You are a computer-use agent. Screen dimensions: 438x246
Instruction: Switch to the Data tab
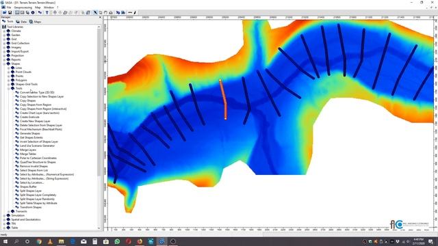(x=21, y=21)
